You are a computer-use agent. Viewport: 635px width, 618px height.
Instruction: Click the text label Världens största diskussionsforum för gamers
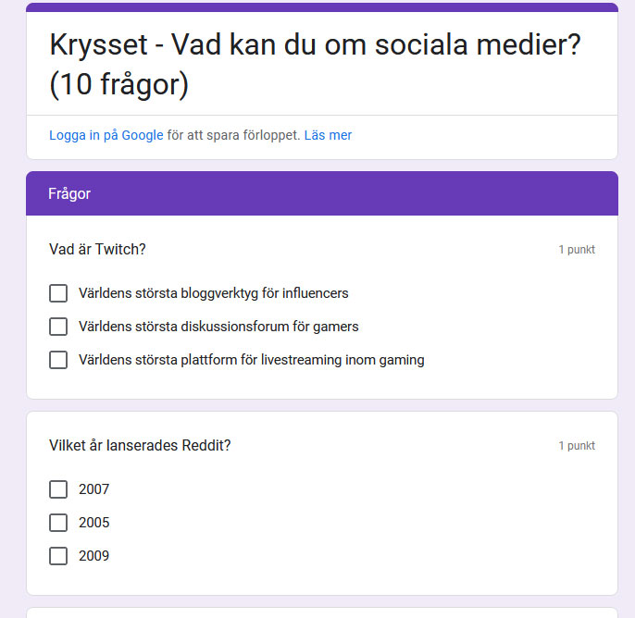pyautogui.click(x=218, y=327)
